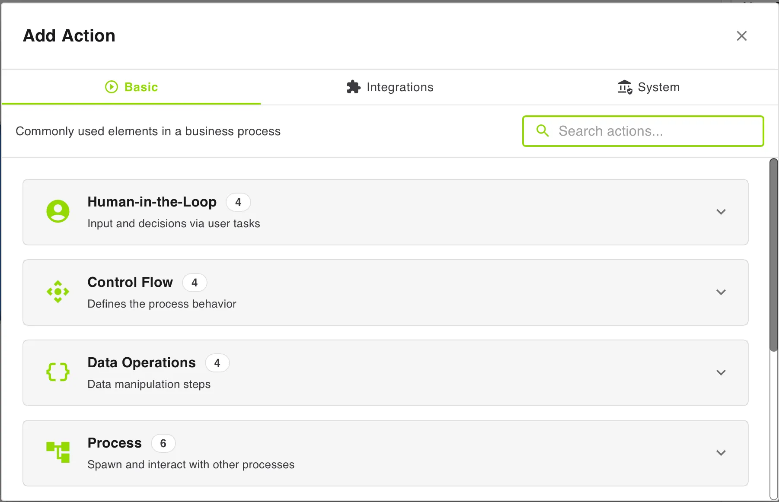Viewport: 779px width, 502px height.
Task: Click the Process count badge 6
Action: (x=163, y=443)
